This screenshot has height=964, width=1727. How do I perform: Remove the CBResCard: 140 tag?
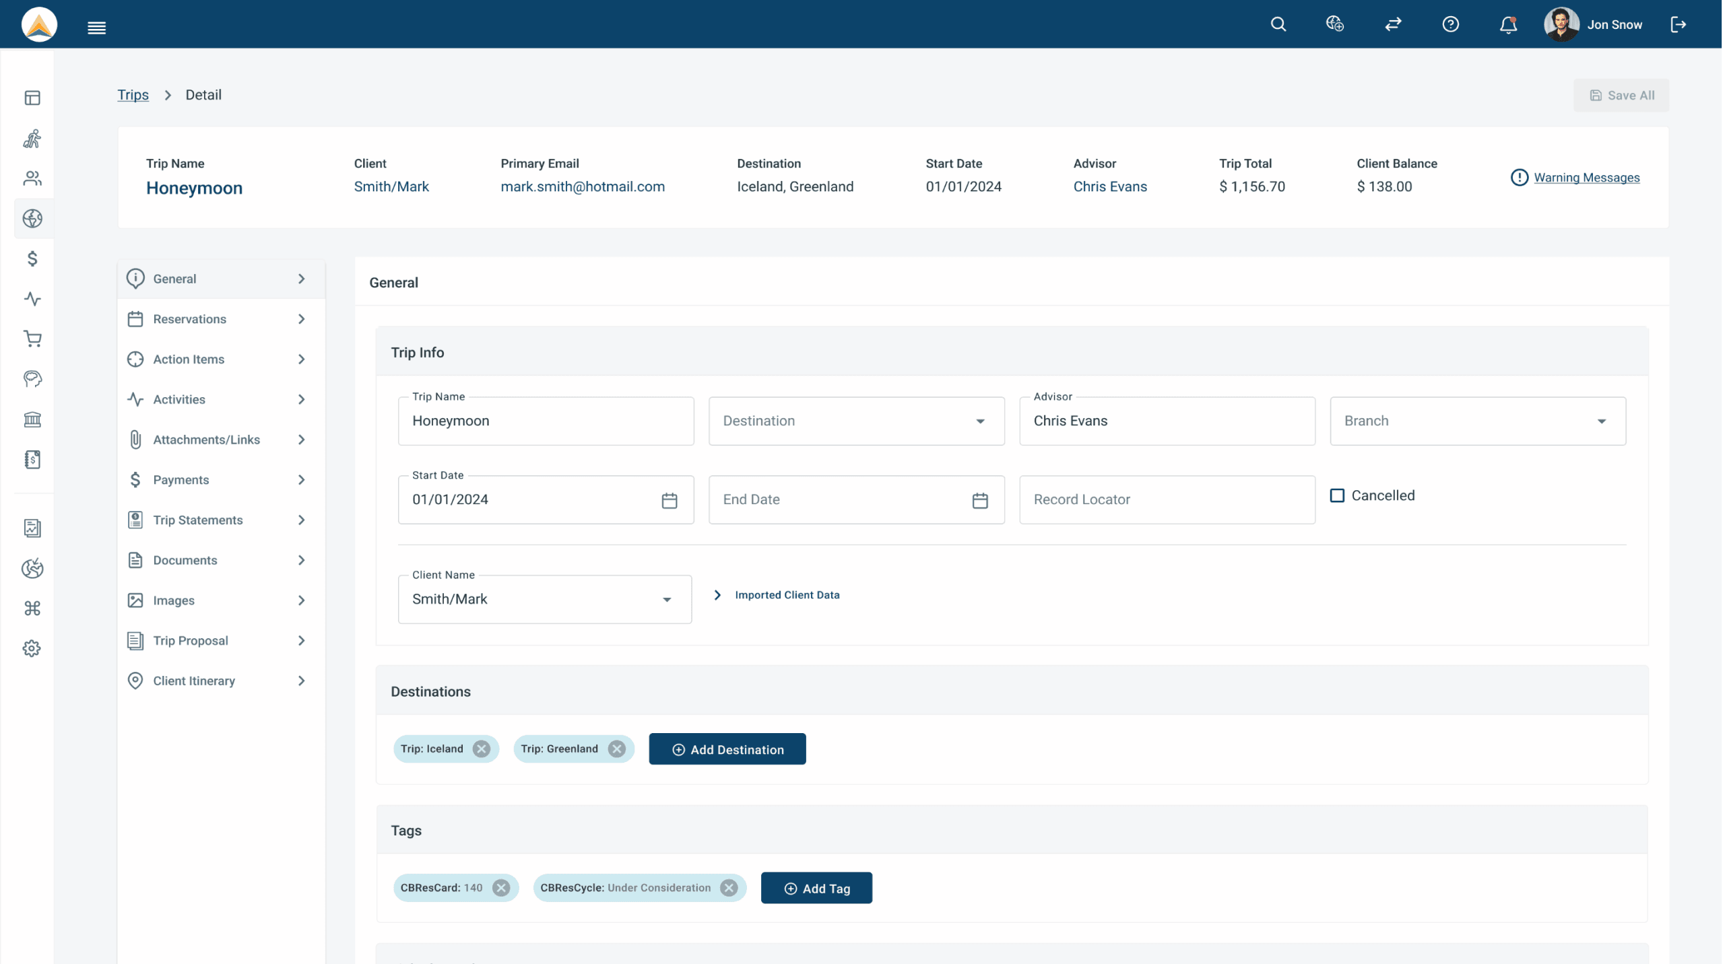click(500, 888)
